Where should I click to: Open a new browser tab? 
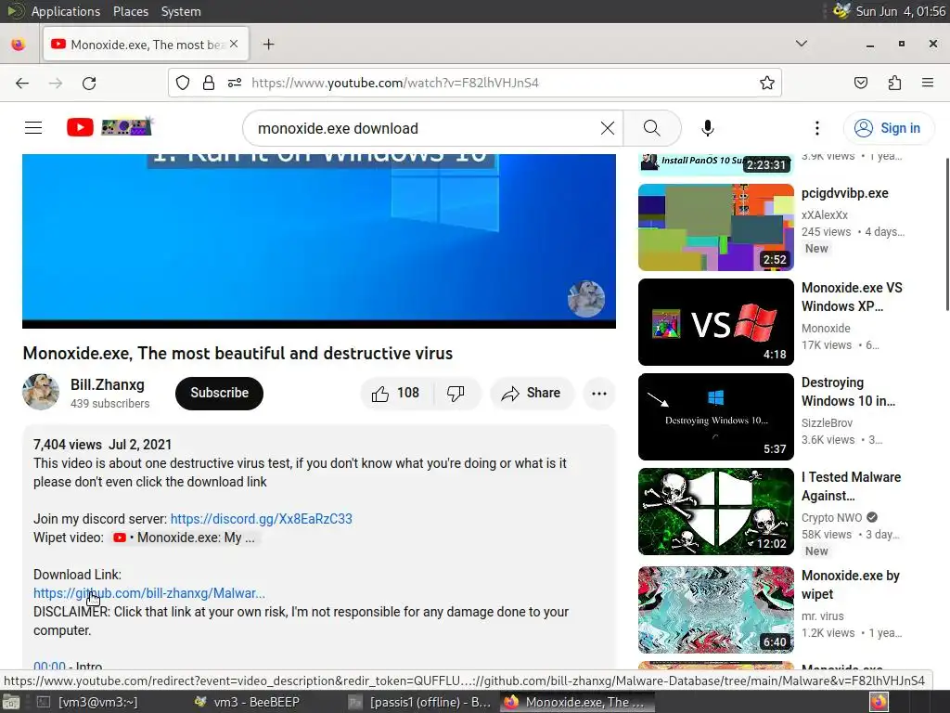point(268,45)
